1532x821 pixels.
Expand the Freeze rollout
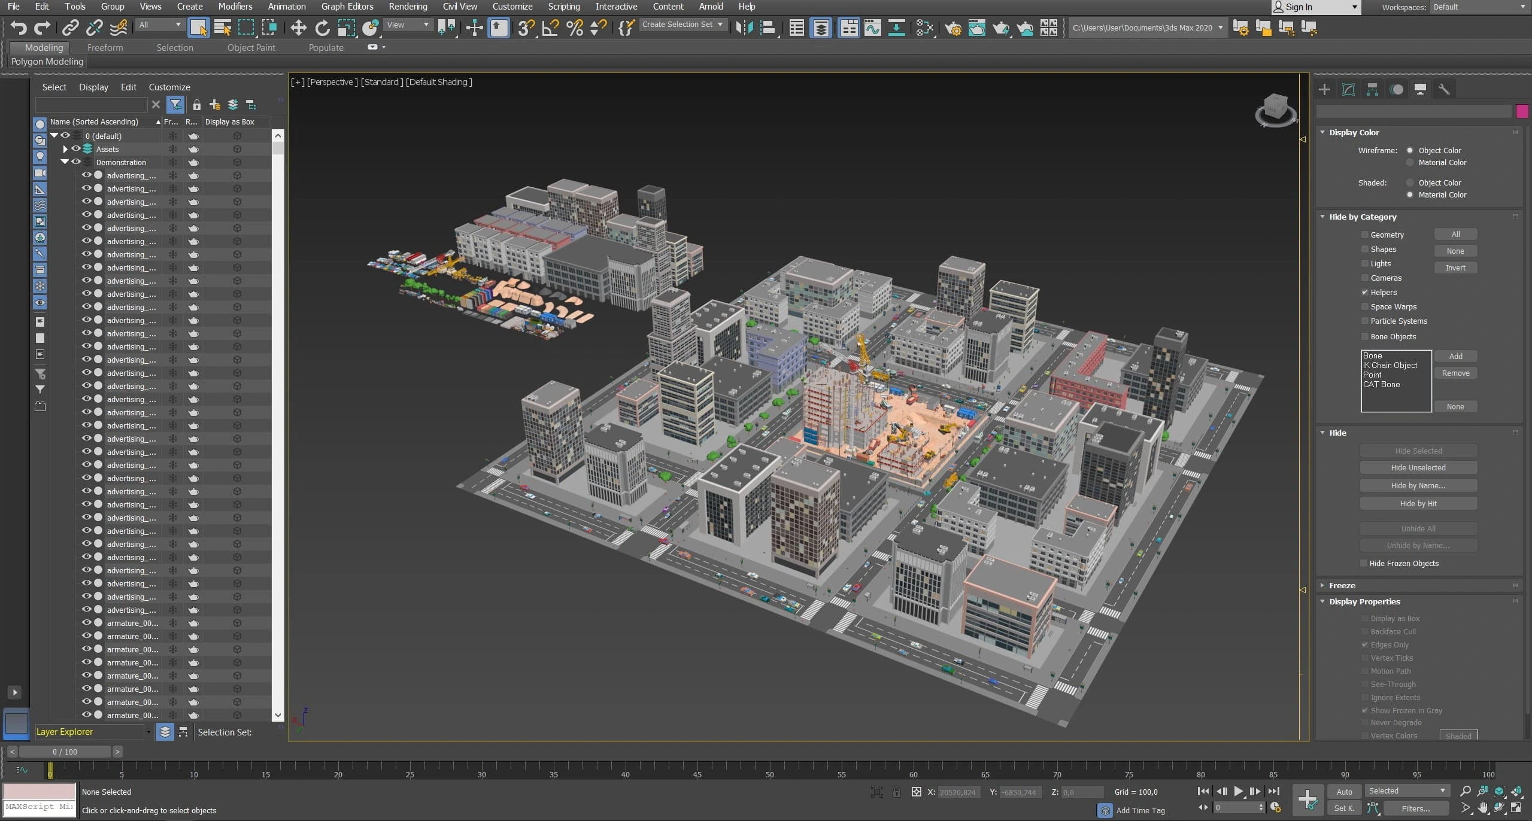pos(1342,585)
